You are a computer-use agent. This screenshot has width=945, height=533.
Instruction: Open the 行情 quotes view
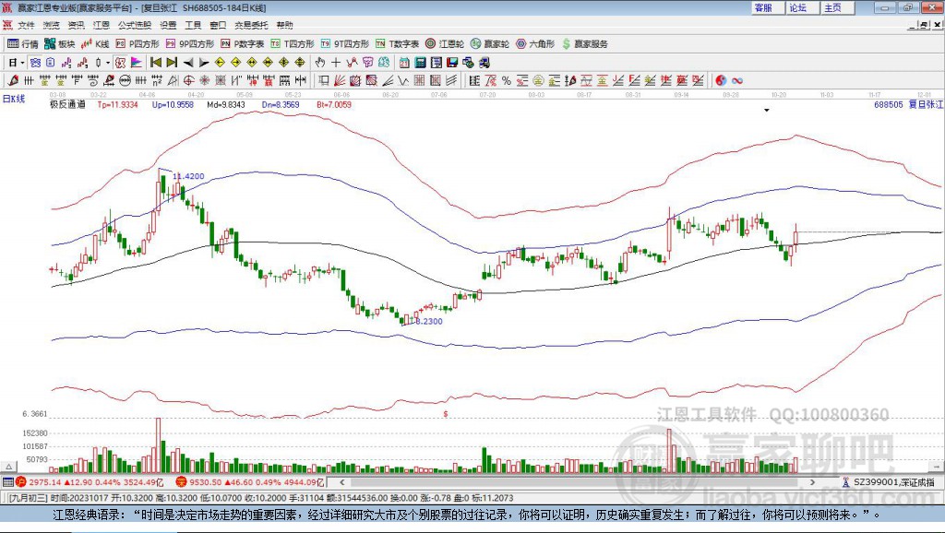22,44
